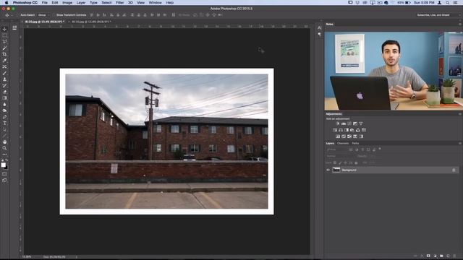
Task: Toggle Quick Mask mode icon
Action: click(4, 174)
